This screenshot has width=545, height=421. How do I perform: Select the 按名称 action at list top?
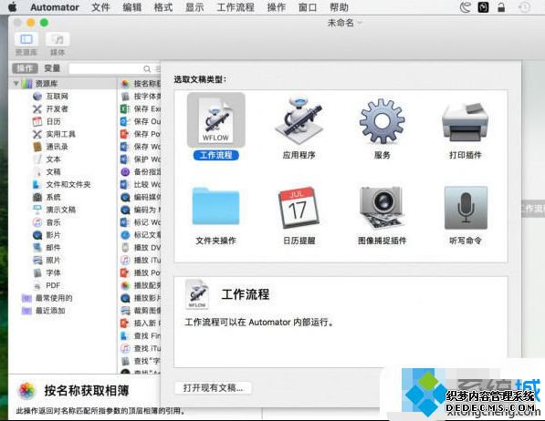pos(140,84)
